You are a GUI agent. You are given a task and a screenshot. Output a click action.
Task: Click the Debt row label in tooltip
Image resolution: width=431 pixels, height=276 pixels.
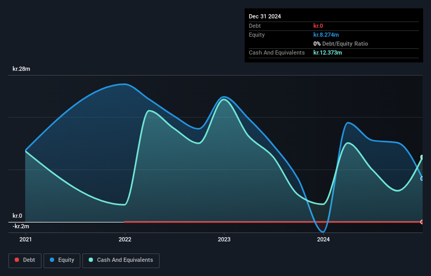255,26
